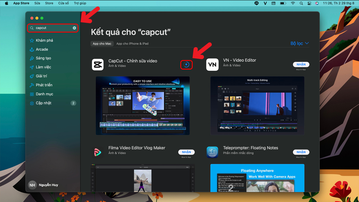Click the magnifier icon in search field
359x202 pixels.
32,28
